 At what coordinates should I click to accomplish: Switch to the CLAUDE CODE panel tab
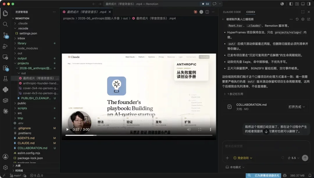coord(232,12)
